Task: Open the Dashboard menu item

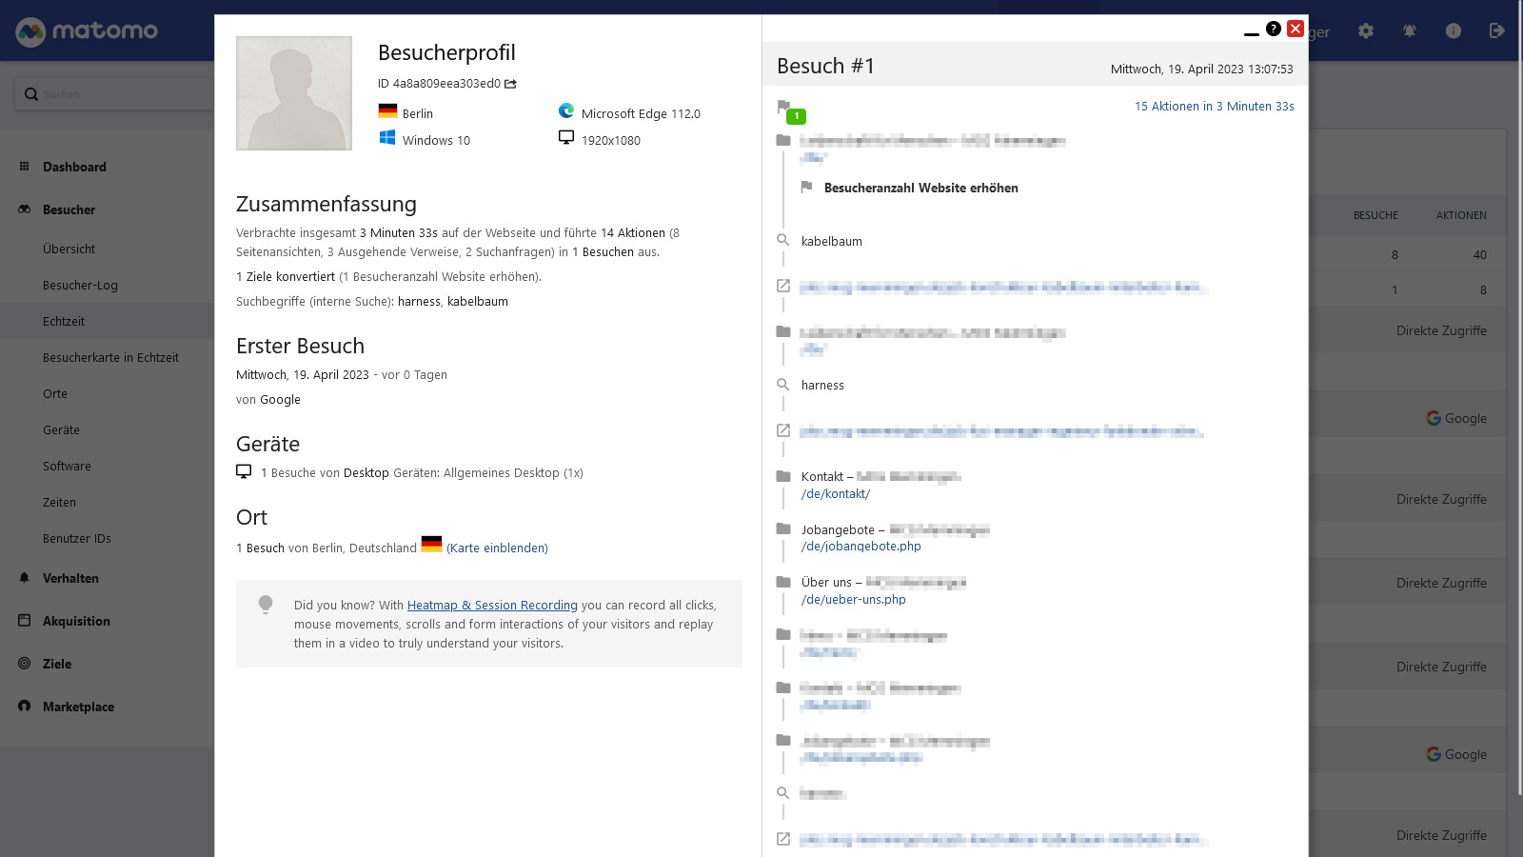Action: pyautogui.click(x=74, y=167)
